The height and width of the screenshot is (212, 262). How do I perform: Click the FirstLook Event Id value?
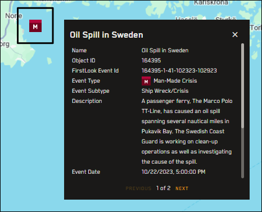coord(179,71)
